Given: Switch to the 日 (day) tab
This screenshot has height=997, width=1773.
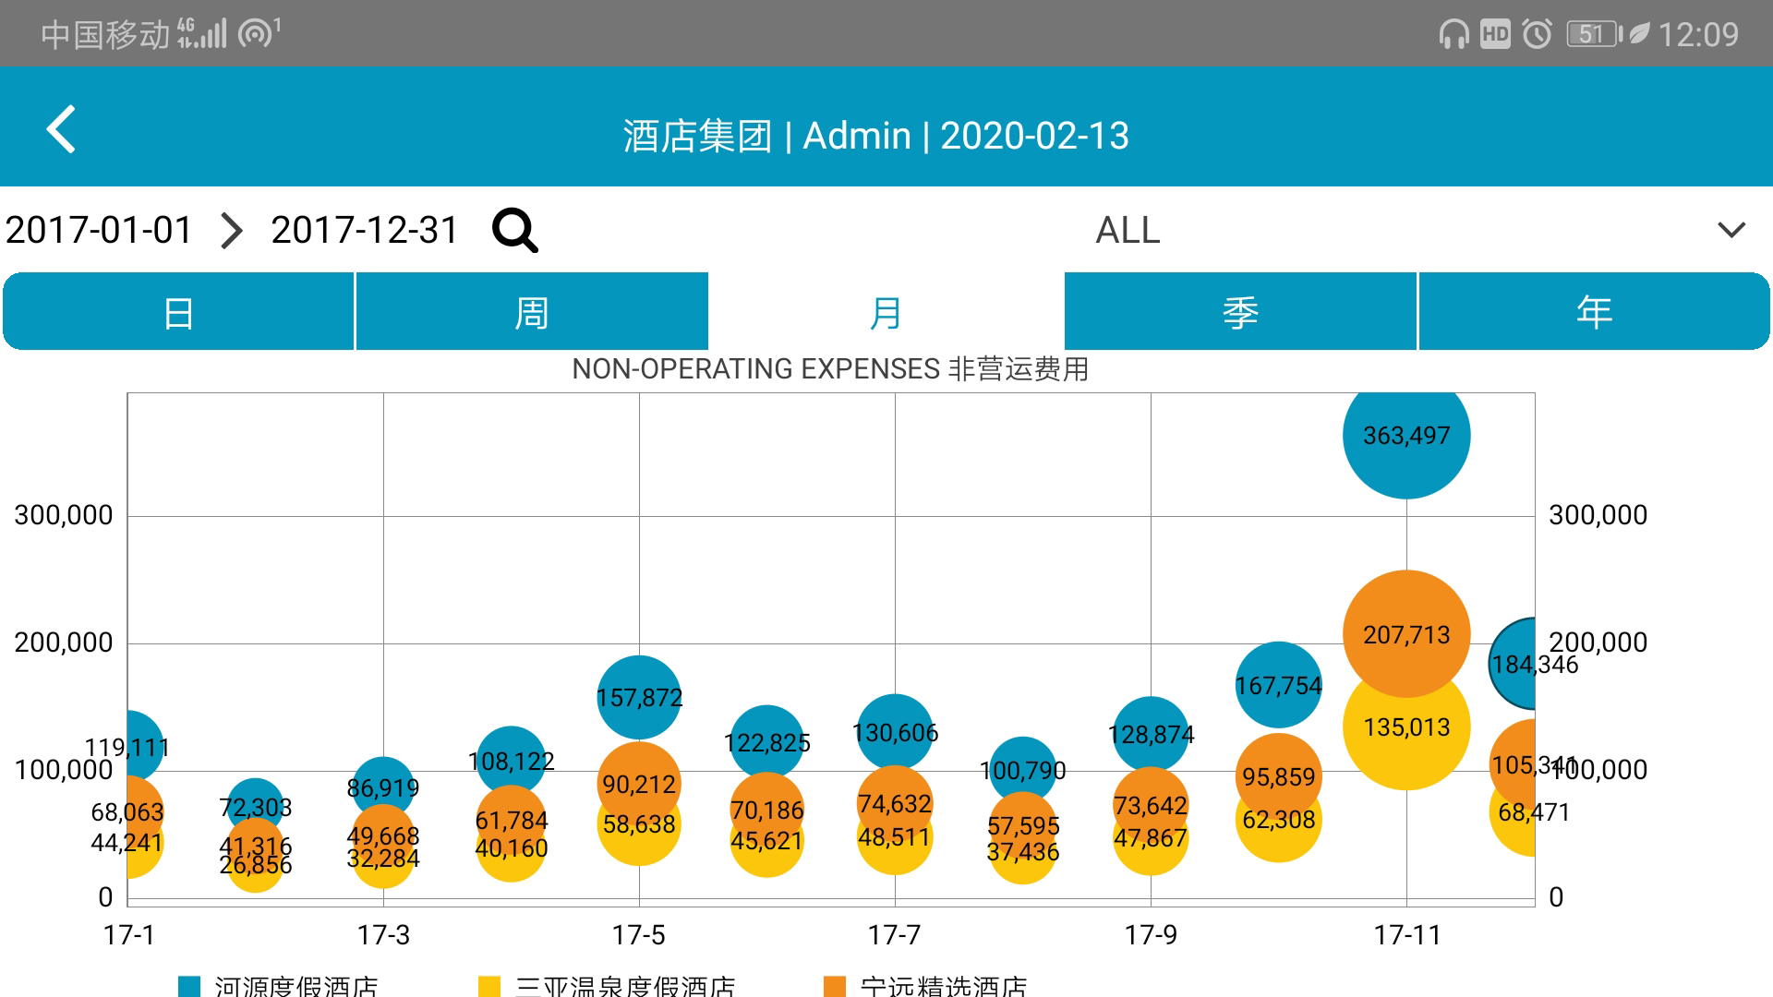Looking at the screenshot, I should [x=178, y=312].
